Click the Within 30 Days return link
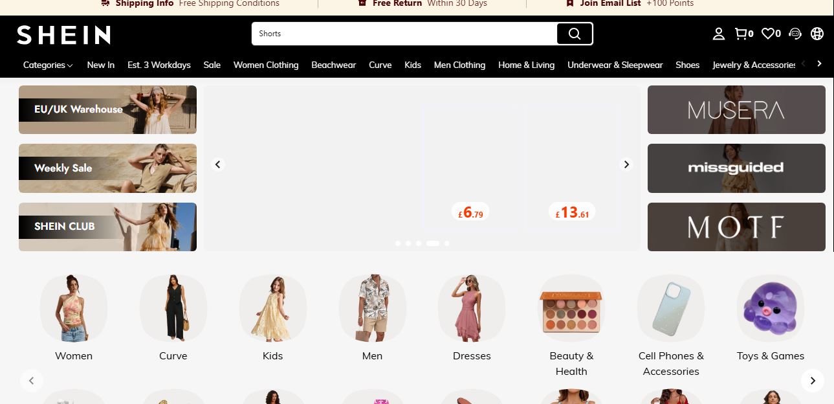834x404 pixels. click(x=457, y=3)
